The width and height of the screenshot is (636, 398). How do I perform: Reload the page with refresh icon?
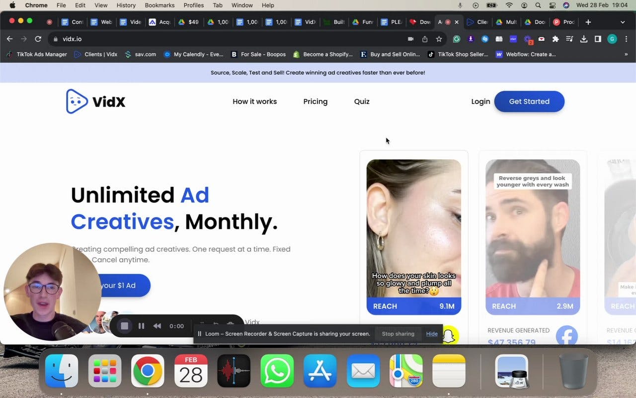[38, 39]
